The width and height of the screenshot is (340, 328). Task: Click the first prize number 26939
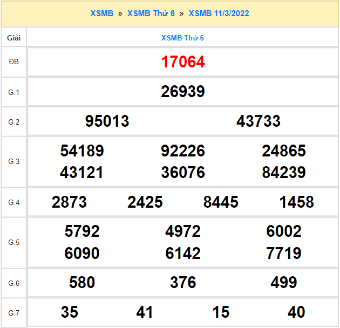183,92
